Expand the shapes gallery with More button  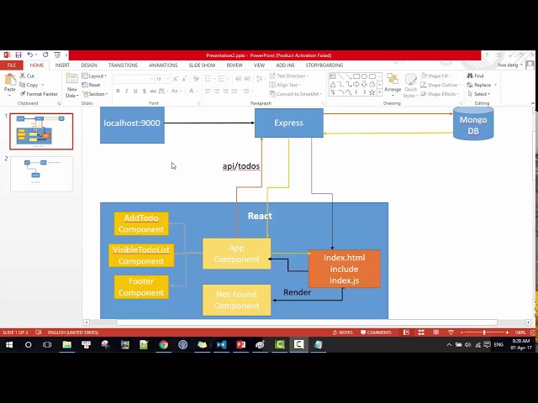click(x=379, y=92)
